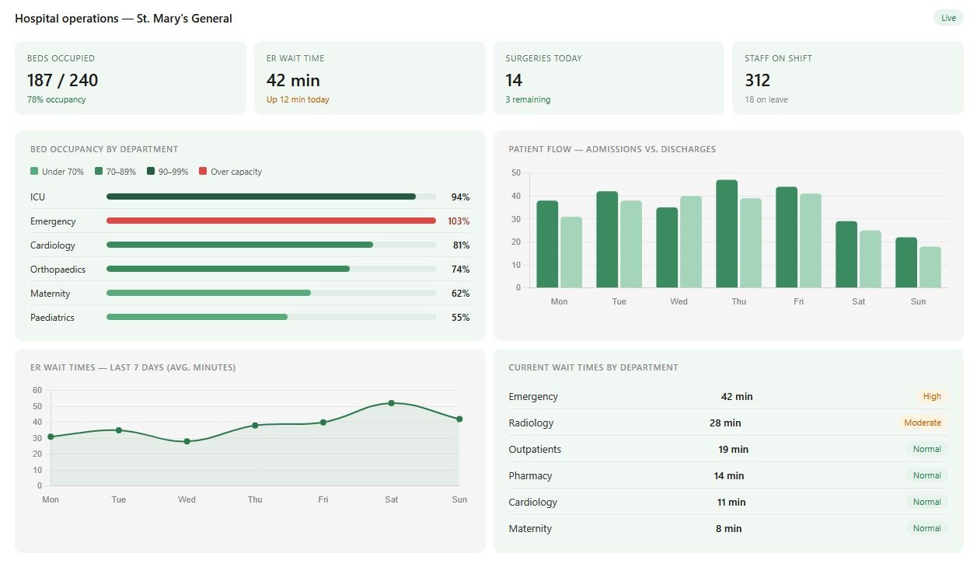977x567 pixels.
Task: Click the 78% occupancy subtext
Action: (57, 99)
